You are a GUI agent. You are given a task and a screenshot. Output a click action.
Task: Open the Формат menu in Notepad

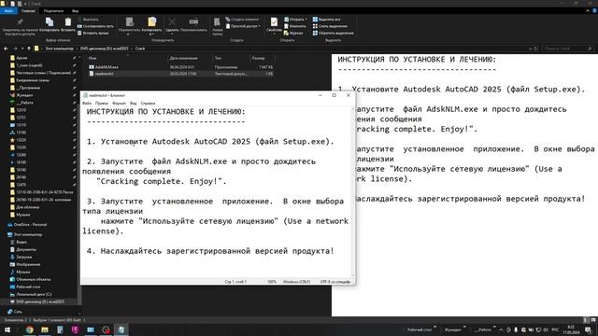(119, 104)
